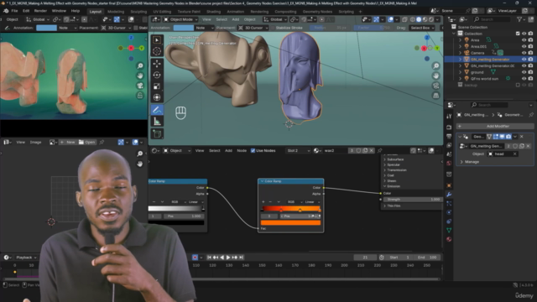The width and height of the screenshot is (537, 302).
Task: Open the Material sphere tab in Properties
Action: click(x=449, y=239)
